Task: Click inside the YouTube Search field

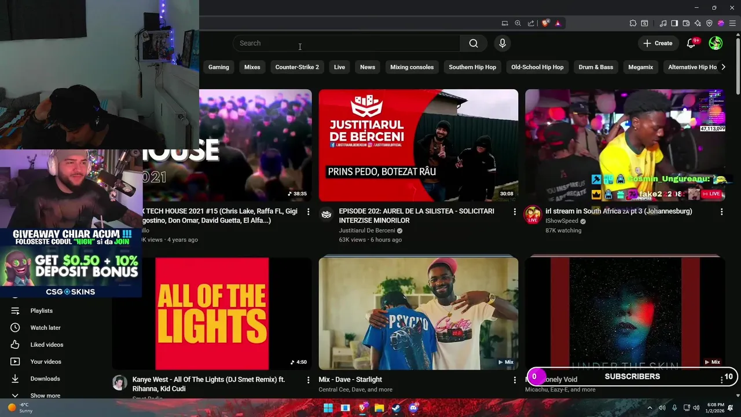Action: [x=347, y=43]
